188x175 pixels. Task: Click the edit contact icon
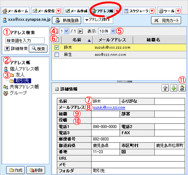tap(182, 88)
